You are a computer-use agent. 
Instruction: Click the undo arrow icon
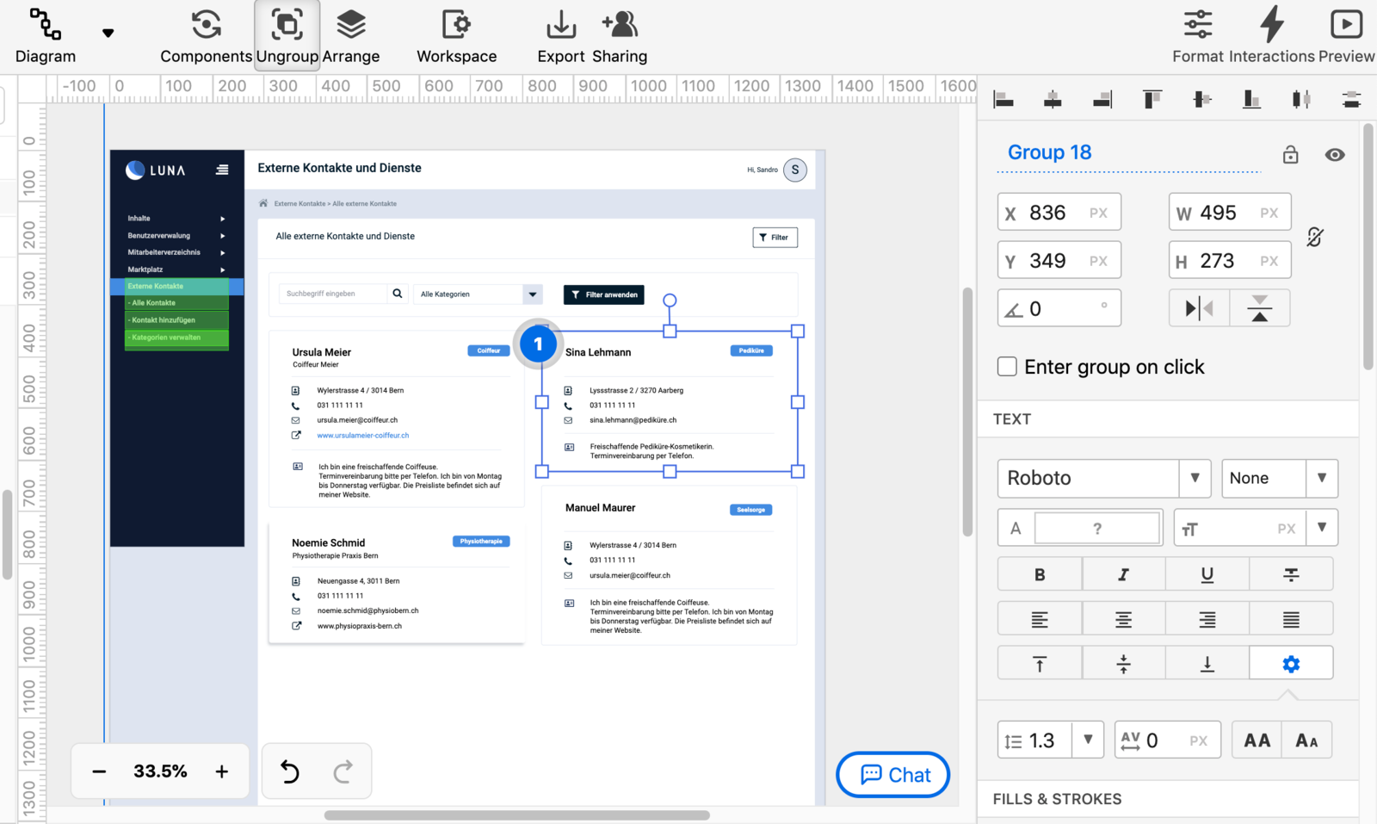(290, 771)
